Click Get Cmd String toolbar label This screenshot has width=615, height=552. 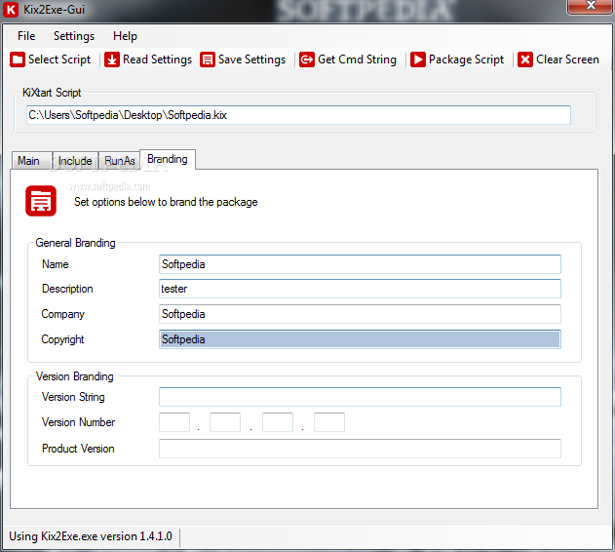357,59
